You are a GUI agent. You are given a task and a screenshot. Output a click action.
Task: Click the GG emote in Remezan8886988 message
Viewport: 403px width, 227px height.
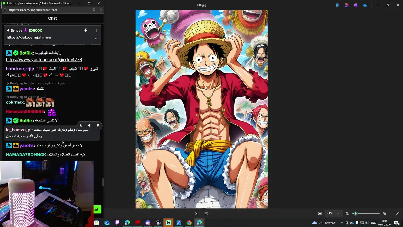[52, 112]
